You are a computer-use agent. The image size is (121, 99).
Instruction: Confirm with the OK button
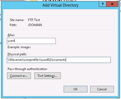point(75,89)
